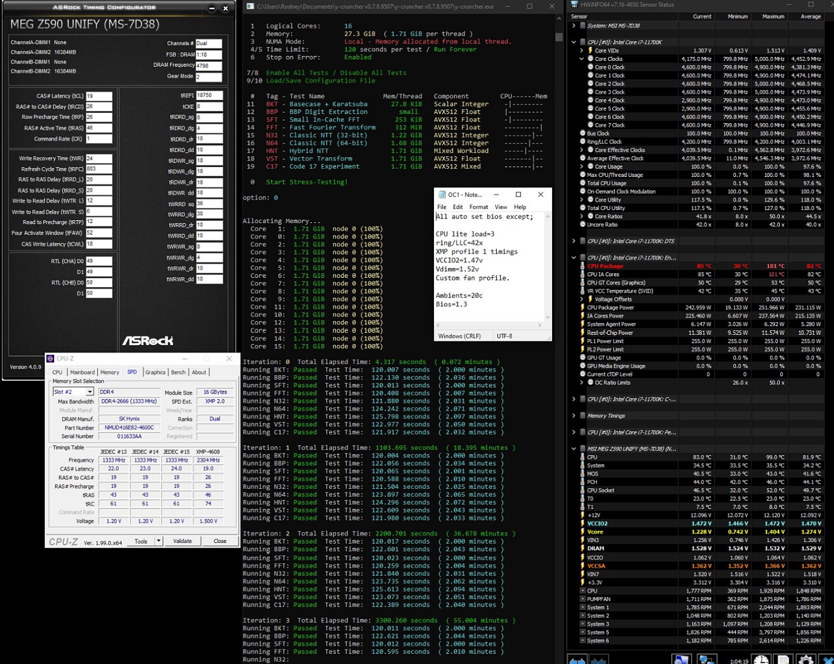Click the Current column header in HWiNFO
This screenshot has width=834, height=664.
(701, 17)
